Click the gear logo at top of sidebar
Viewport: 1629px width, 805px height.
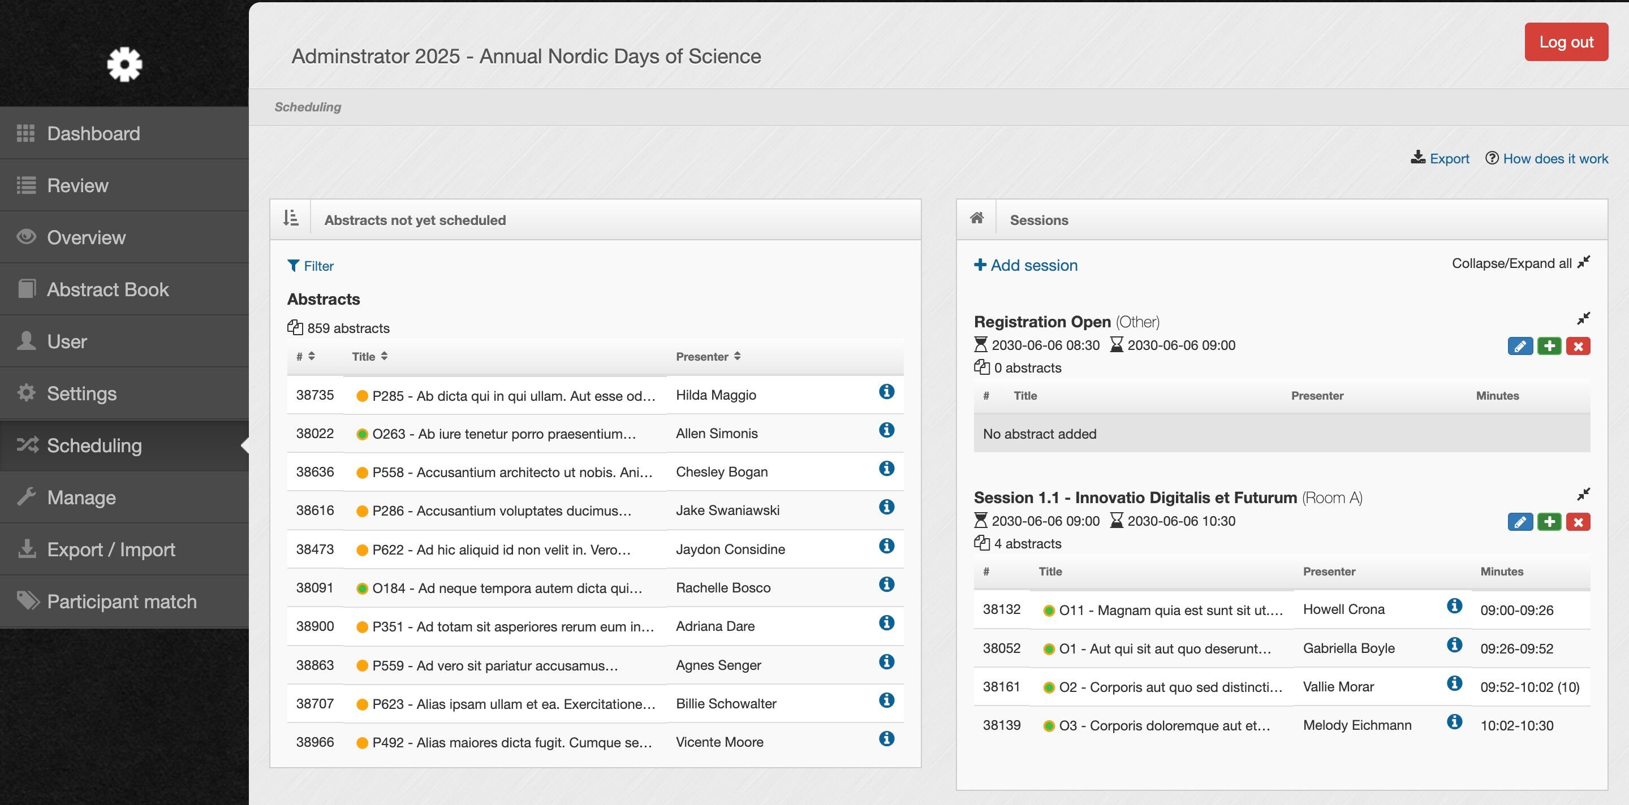click(x=124, y=64)
